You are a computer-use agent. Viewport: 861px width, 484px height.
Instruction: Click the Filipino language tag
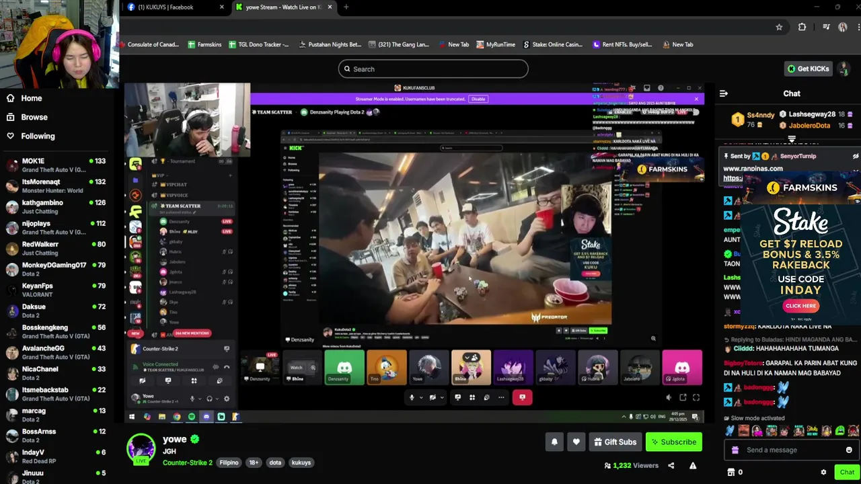pos(229,462)
